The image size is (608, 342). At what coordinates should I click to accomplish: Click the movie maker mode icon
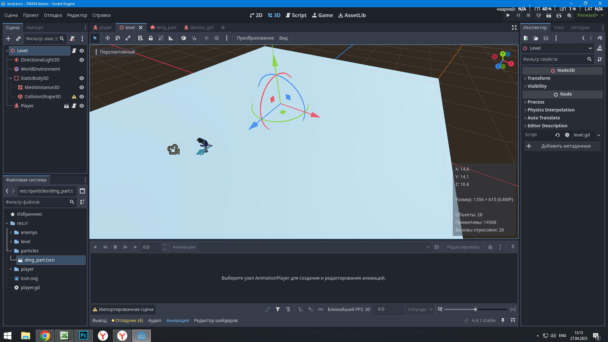tap(569, 15)
